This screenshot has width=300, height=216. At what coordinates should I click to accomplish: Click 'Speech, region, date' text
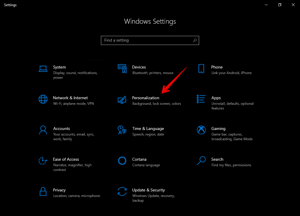(x=148, y=135)
